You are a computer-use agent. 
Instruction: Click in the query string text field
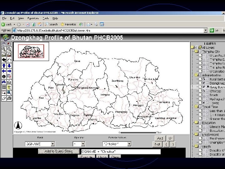[x=121, y=151]
